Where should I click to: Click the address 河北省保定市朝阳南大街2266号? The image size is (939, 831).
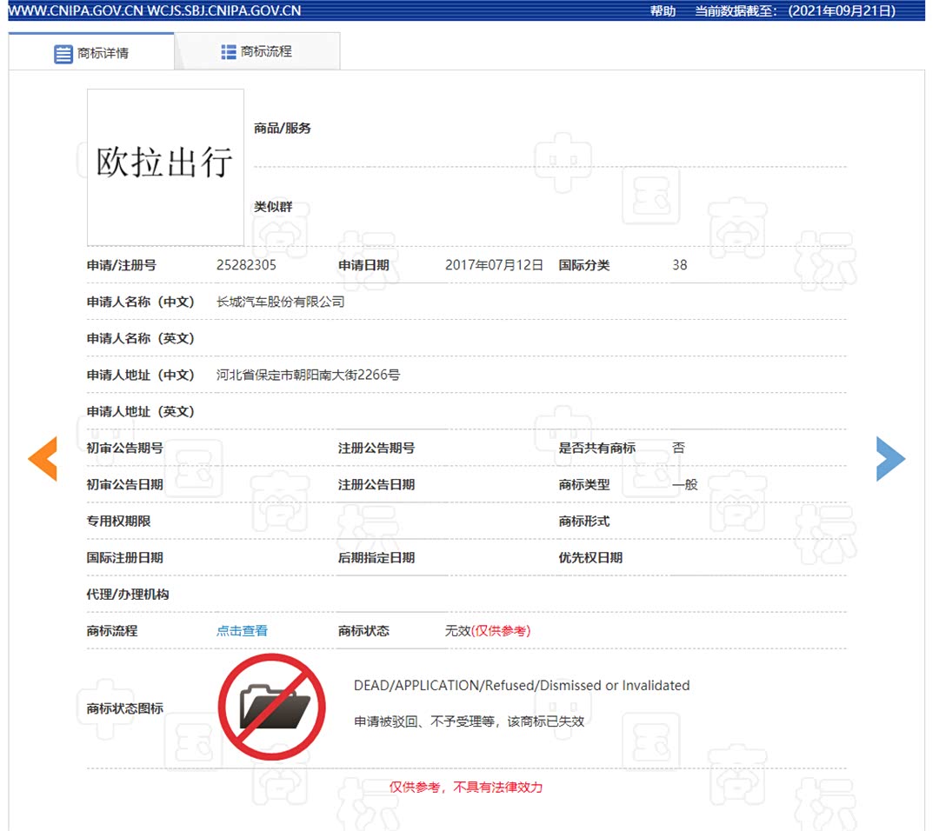308,375
